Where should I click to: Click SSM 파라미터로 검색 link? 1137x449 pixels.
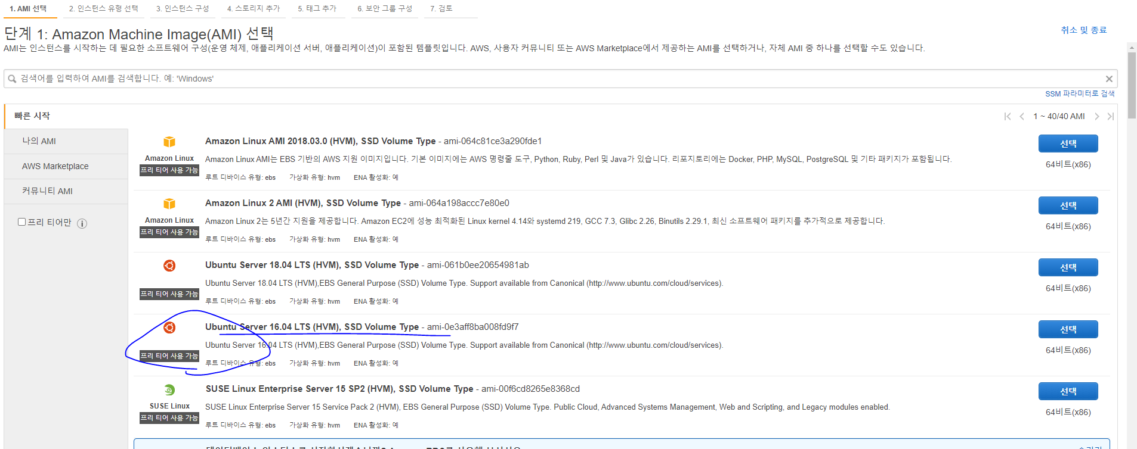[x=1080, y=94]
